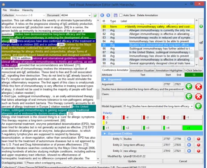Open the Overlapping areas dropdown

click(x=63, y=163)
